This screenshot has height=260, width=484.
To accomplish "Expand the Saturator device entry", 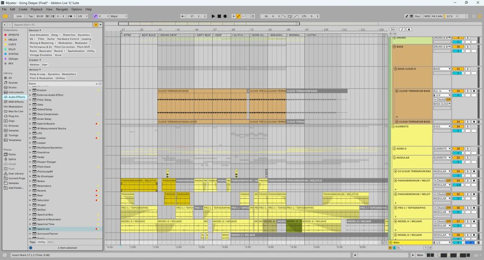I will (x=30, y=200).
